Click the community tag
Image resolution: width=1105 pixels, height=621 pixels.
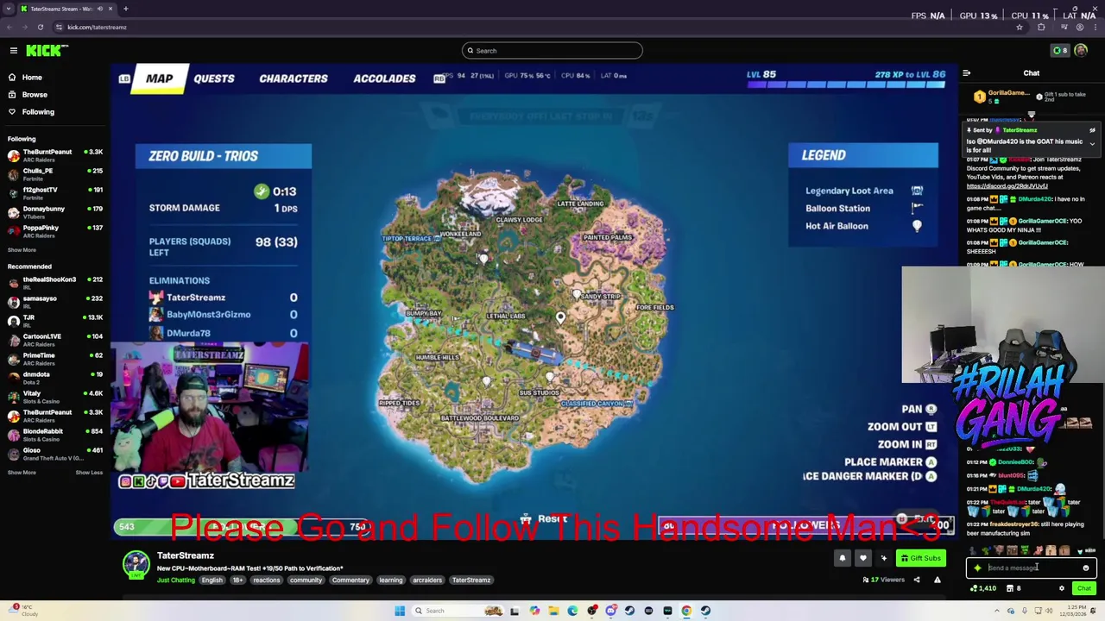coord(306,580)
